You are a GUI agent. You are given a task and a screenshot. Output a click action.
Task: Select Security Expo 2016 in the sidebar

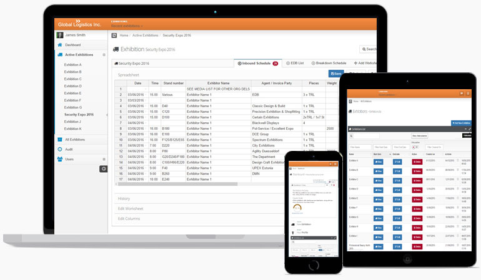point(79,115)
